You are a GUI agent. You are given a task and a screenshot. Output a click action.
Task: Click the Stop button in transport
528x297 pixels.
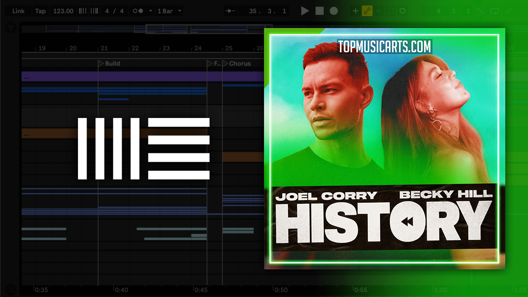pyautogui.click(x=319, y=11)
